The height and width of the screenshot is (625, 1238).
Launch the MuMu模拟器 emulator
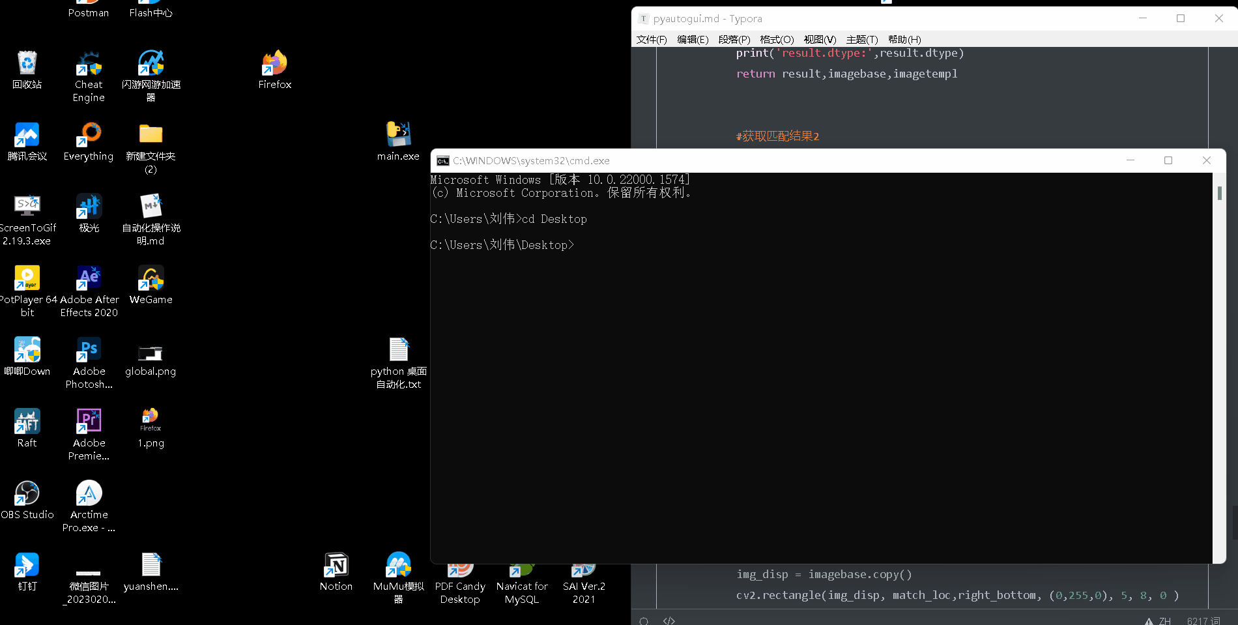click(397, 564)
